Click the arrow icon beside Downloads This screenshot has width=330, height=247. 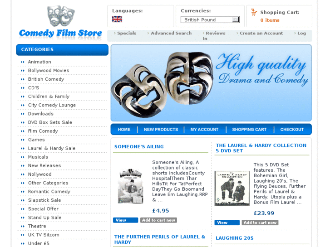tap(23, 114)
